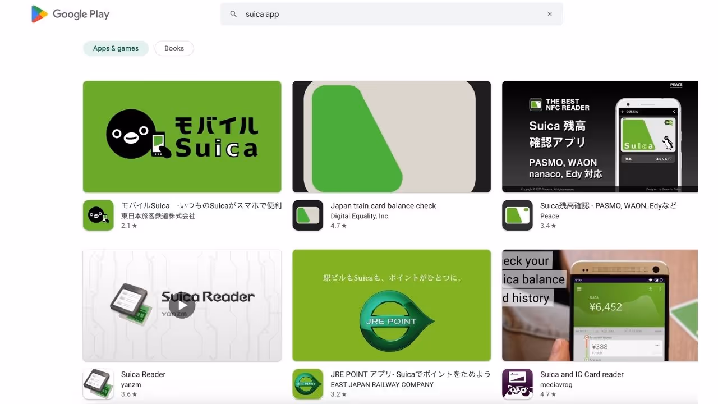Switch to the Books filter chip

(x=174, y=48)
